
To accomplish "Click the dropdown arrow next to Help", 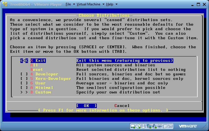I will [x=116, y=4].
